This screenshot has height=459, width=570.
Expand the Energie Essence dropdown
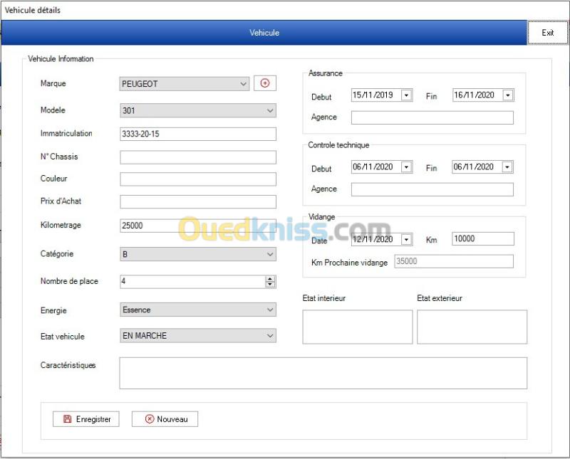(198, 310)
